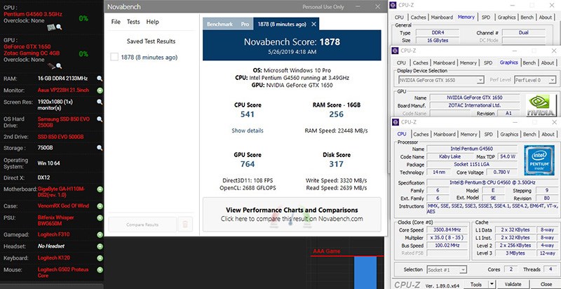This screenshot has width=561, height=289.
Task: Open the magnifier icon on the RAM row
Action: coord(100,79)
